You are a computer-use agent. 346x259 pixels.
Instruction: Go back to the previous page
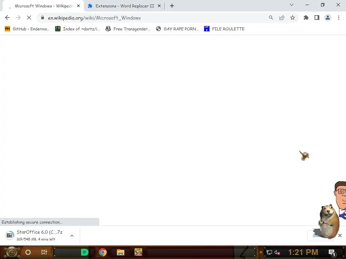tap(7, 18)
